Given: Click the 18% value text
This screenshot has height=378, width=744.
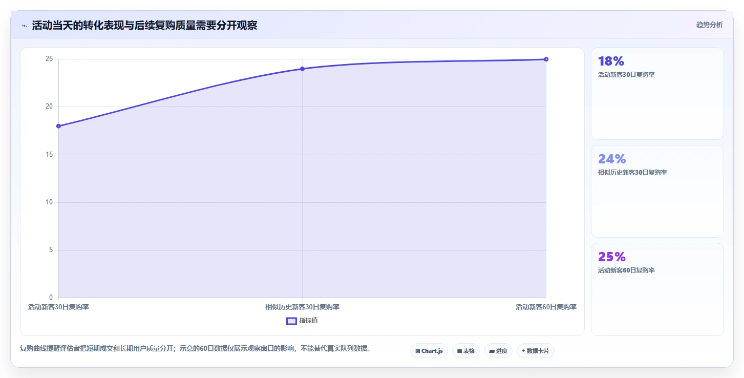Looking at the screenshot, I should (x=611, y=61).
